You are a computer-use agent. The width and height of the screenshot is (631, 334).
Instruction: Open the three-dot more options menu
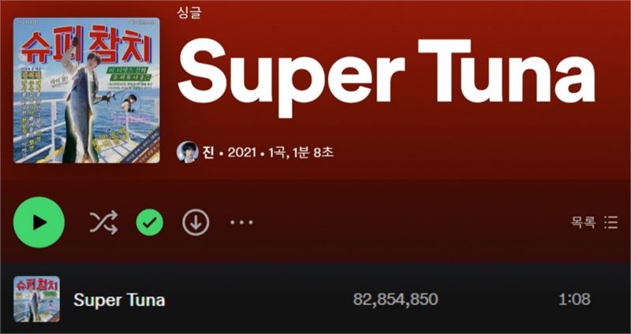tap(241, 222)
